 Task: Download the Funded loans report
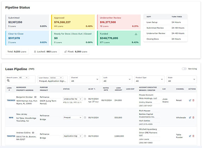click(x=136, y=34)
